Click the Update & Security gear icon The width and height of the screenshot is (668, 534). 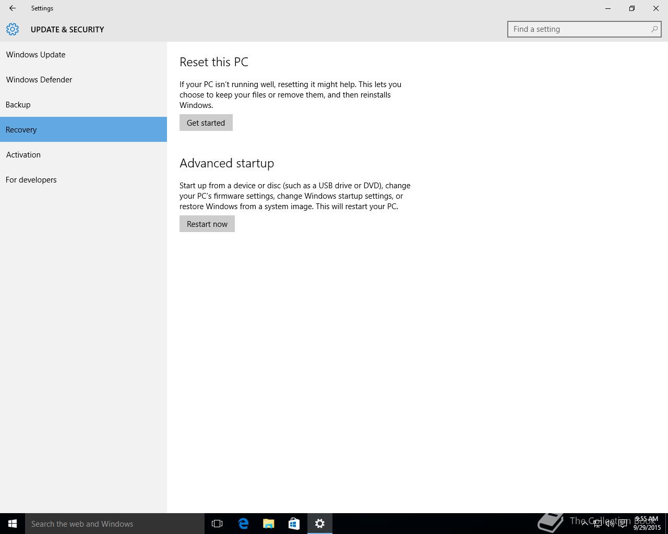tap(13, 29)
